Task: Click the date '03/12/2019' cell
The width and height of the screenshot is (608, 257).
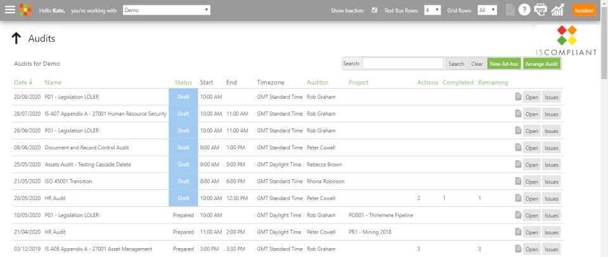Action: [x=27, y=249]
